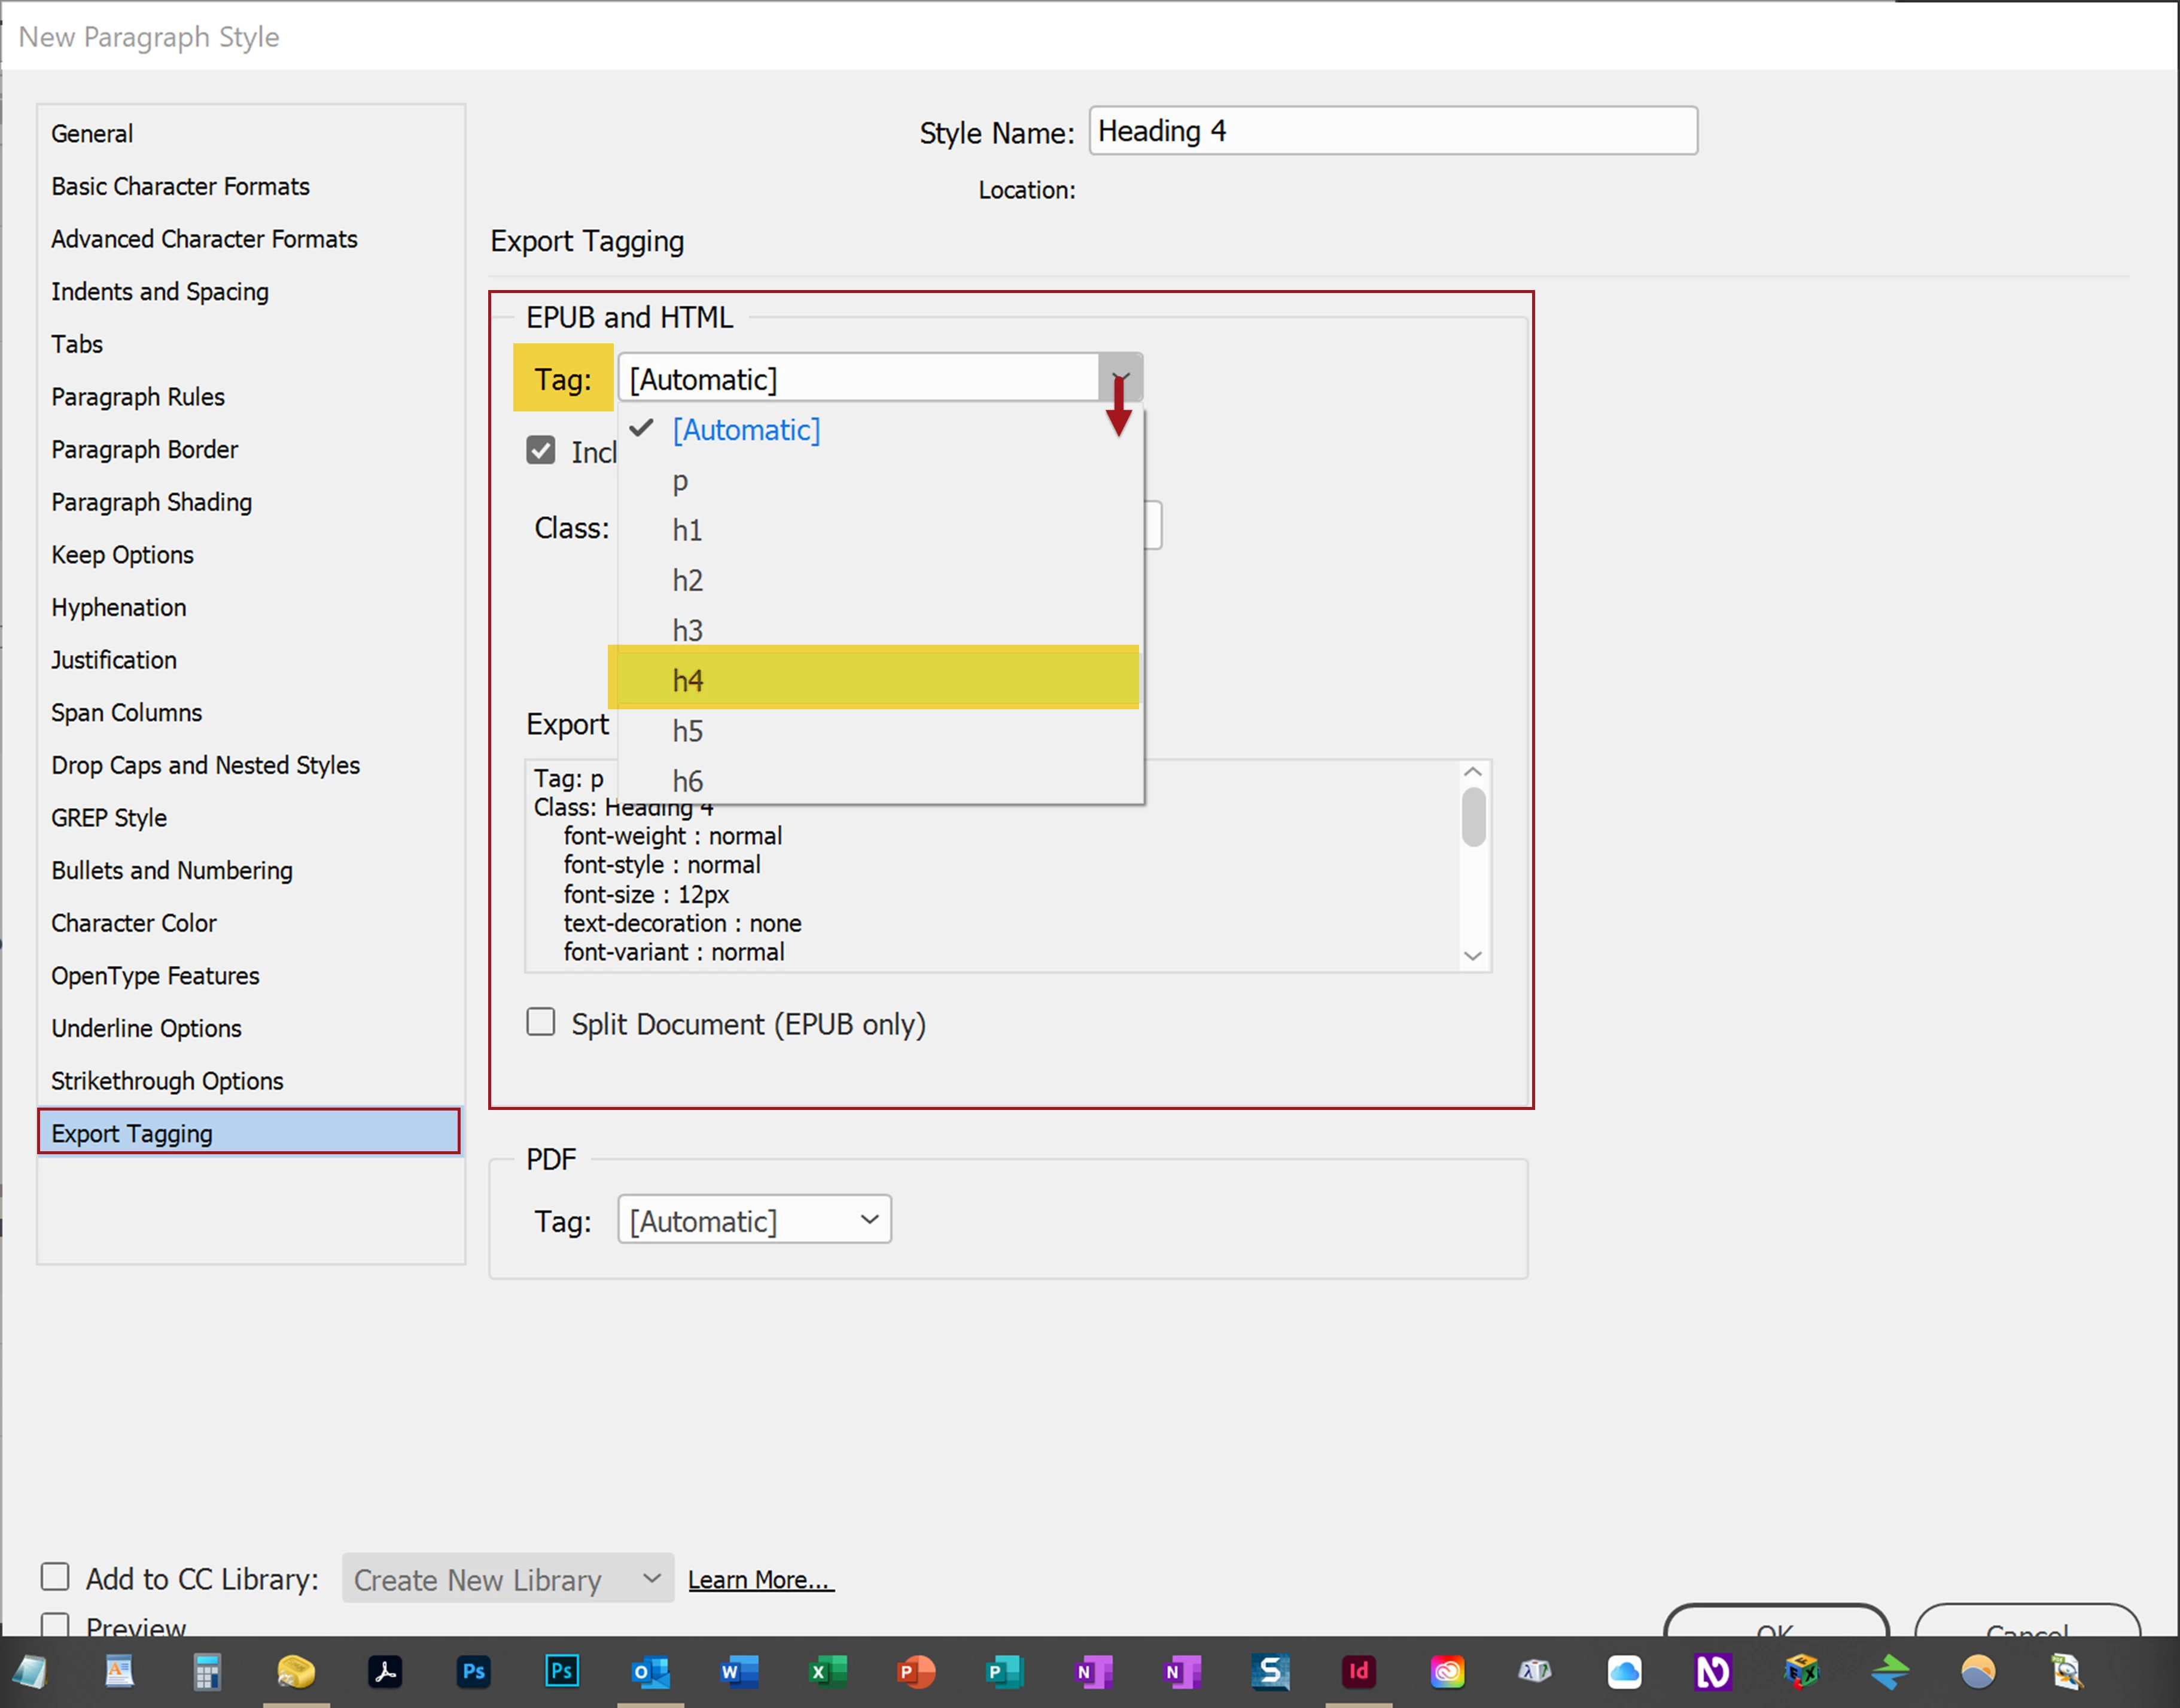Click the Creative Cloud taskbar icon
This screenshot has height=1708, width=2180.
(1447, 1671)
